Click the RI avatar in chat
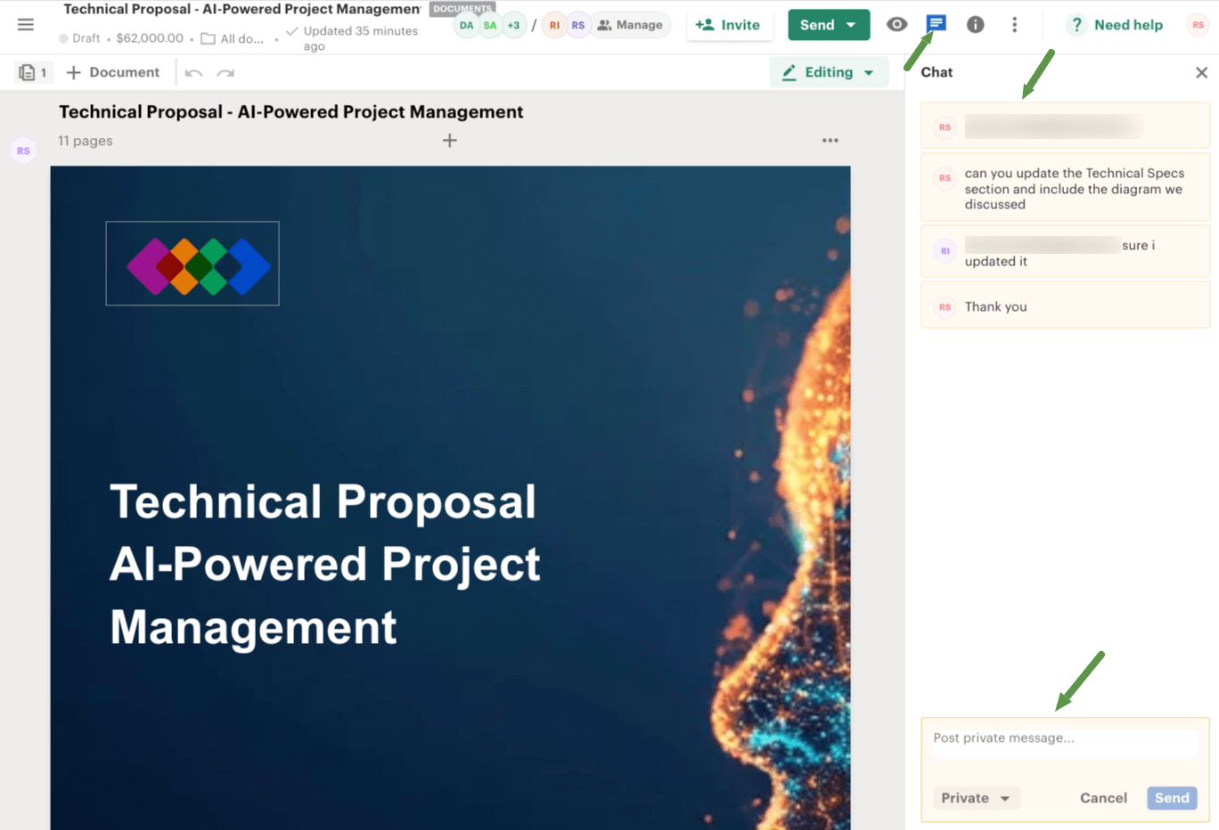The image size is (1219, 830). pyautogui.click(x=945, y=251)
